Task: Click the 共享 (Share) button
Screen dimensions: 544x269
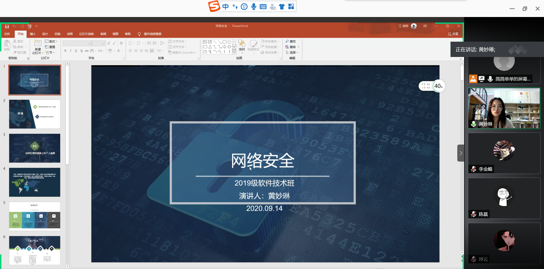Action: point(453,34)
